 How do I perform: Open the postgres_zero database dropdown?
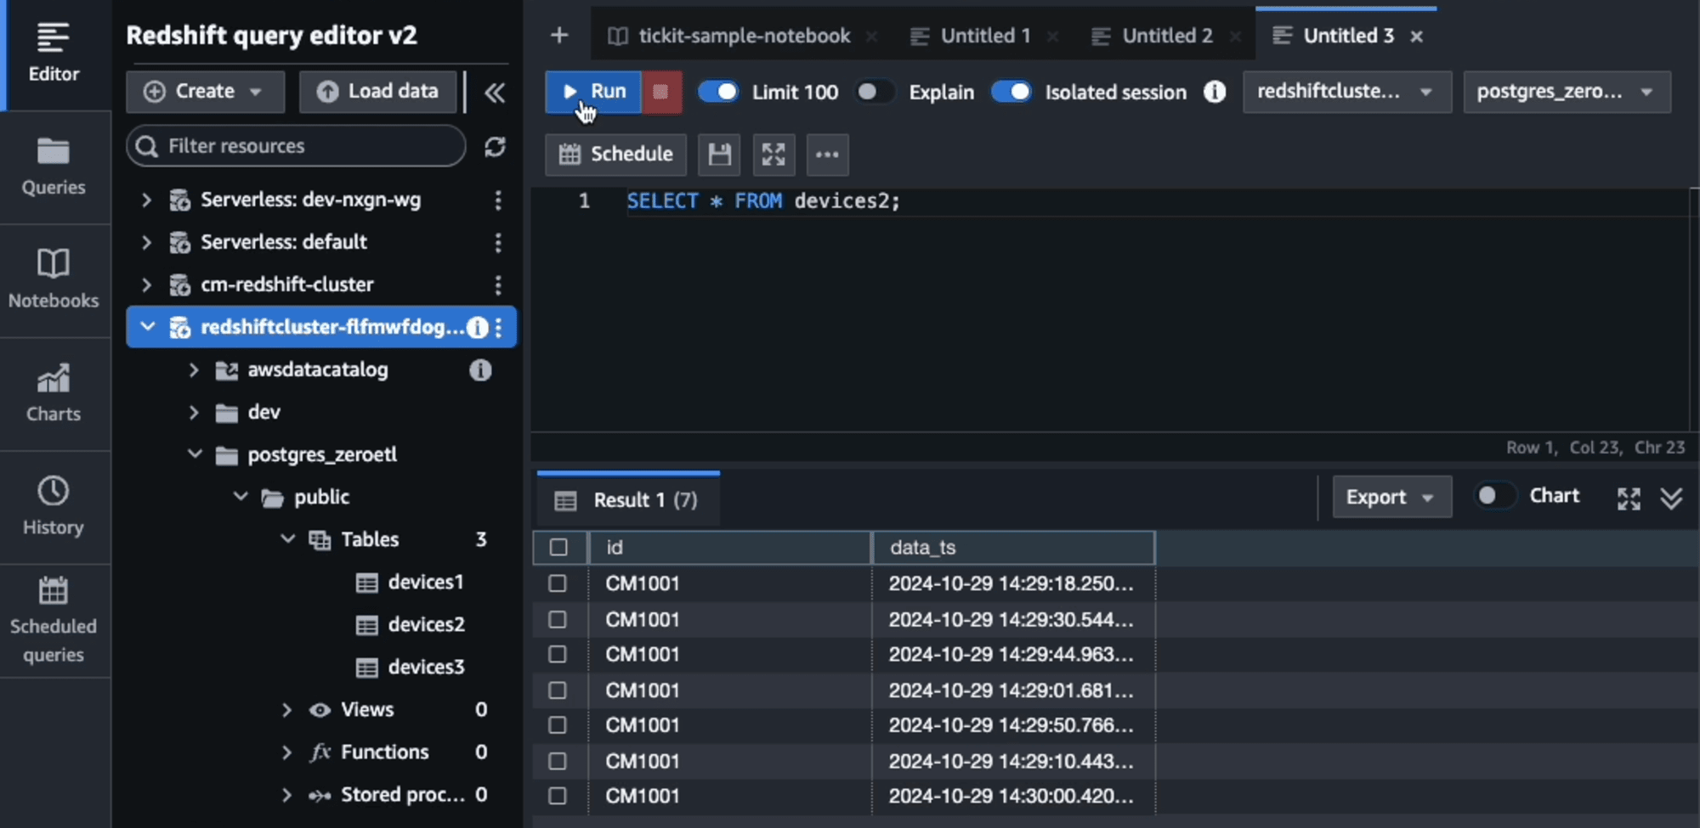click(x=1567, y=92)
